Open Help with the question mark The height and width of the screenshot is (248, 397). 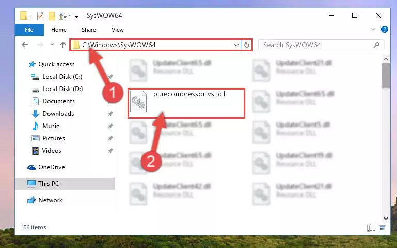(384, 29)
